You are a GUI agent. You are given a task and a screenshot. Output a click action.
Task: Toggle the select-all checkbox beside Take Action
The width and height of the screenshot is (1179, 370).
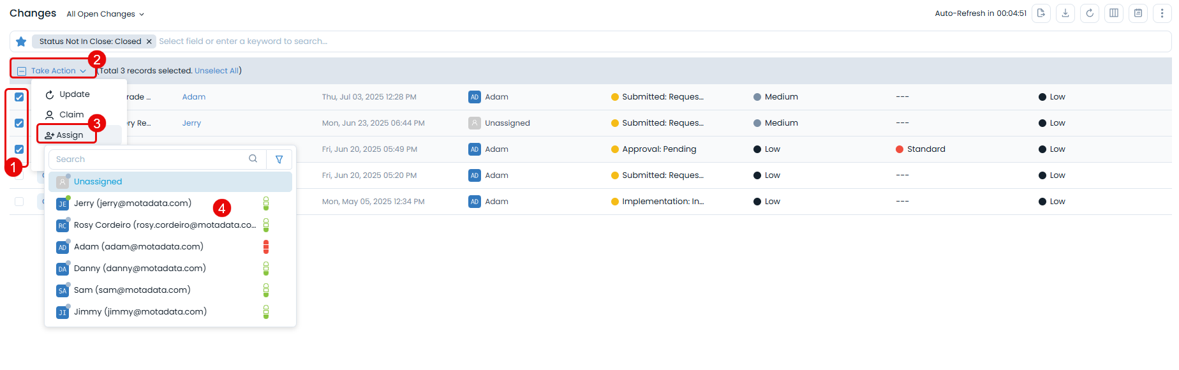[22, 71]
